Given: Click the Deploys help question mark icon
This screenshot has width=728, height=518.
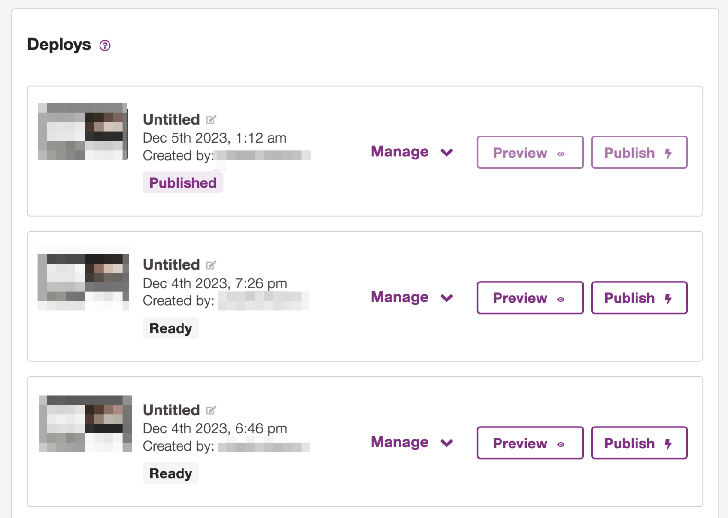Looking at the screenshot, I should 105,45.
